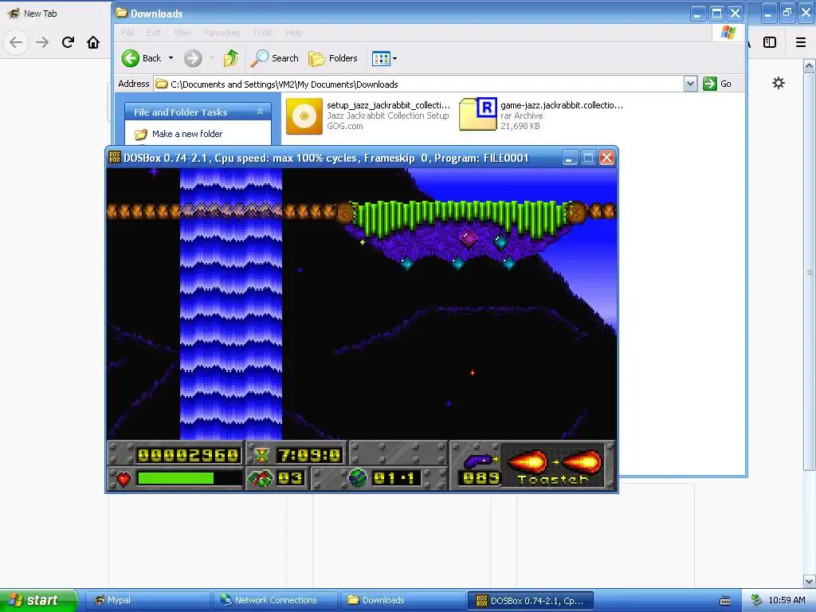
Task: Click the score counter 00002960
Action: 188,455
